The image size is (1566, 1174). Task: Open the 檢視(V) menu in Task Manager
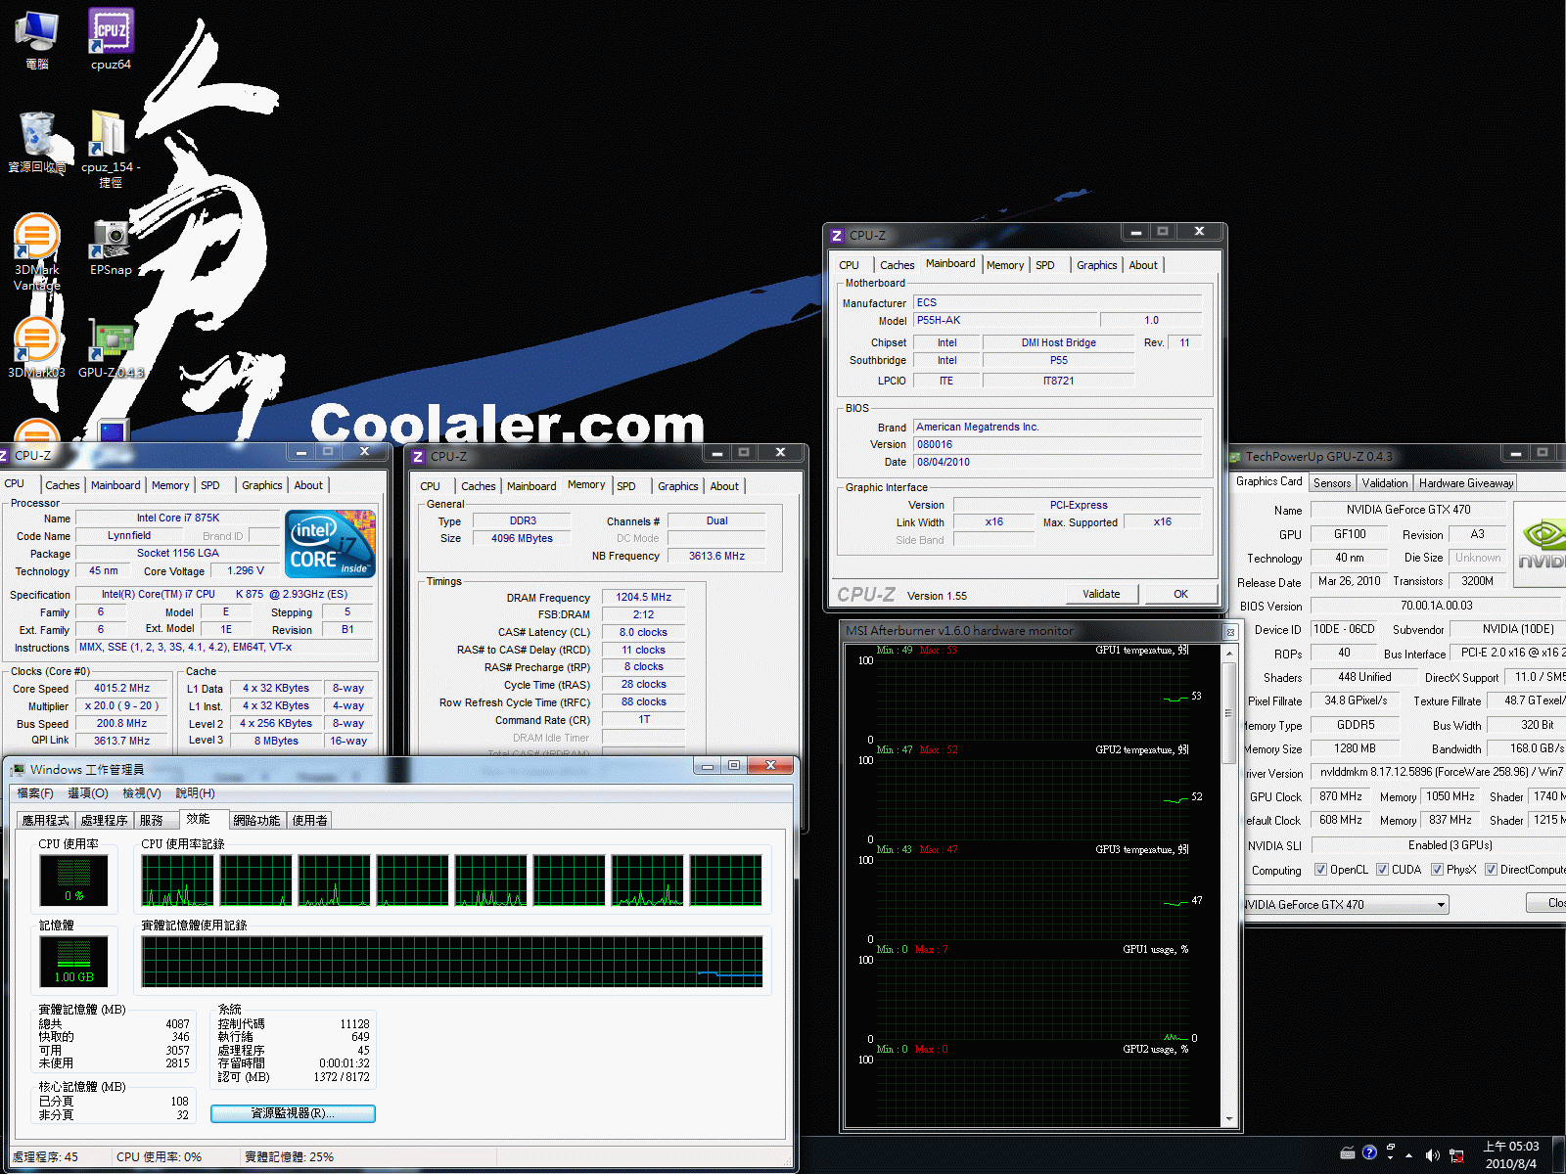[142, 793]
